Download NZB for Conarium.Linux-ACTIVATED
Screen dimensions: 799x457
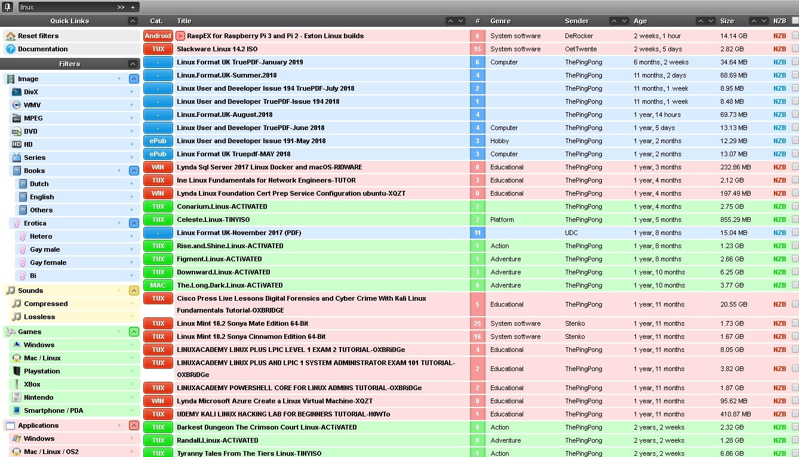coord(779,206)
